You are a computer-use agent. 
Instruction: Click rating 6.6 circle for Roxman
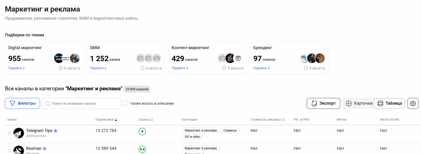click(x=142, y=149)
